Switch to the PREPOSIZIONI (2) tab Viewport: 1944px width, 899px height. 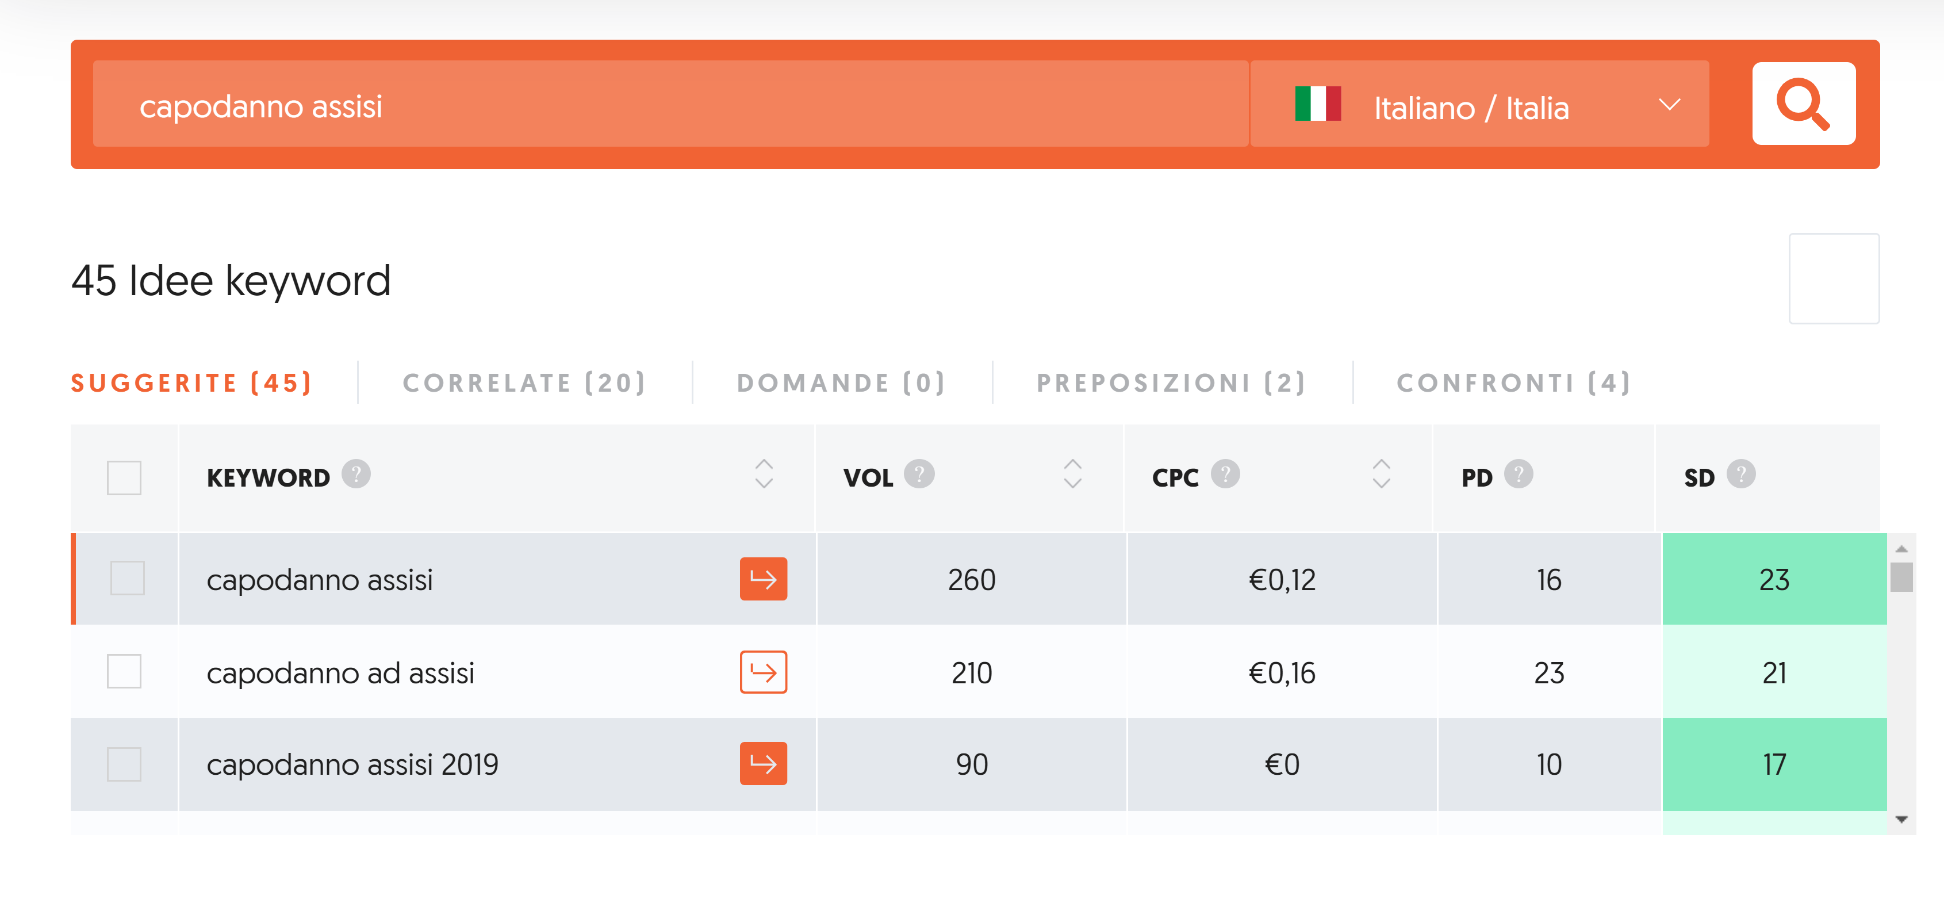coord(1171,384)
